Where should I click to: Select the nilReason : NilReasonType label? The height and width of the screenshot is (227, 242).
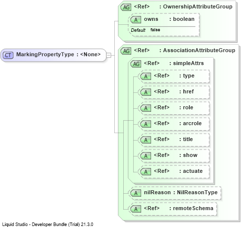click(x=181, y=192)
